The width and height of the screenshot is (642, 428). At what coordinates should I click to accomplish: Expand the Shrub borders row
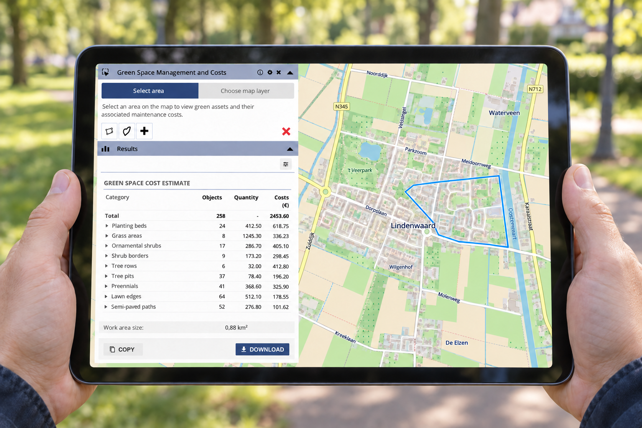pos(107,256)
